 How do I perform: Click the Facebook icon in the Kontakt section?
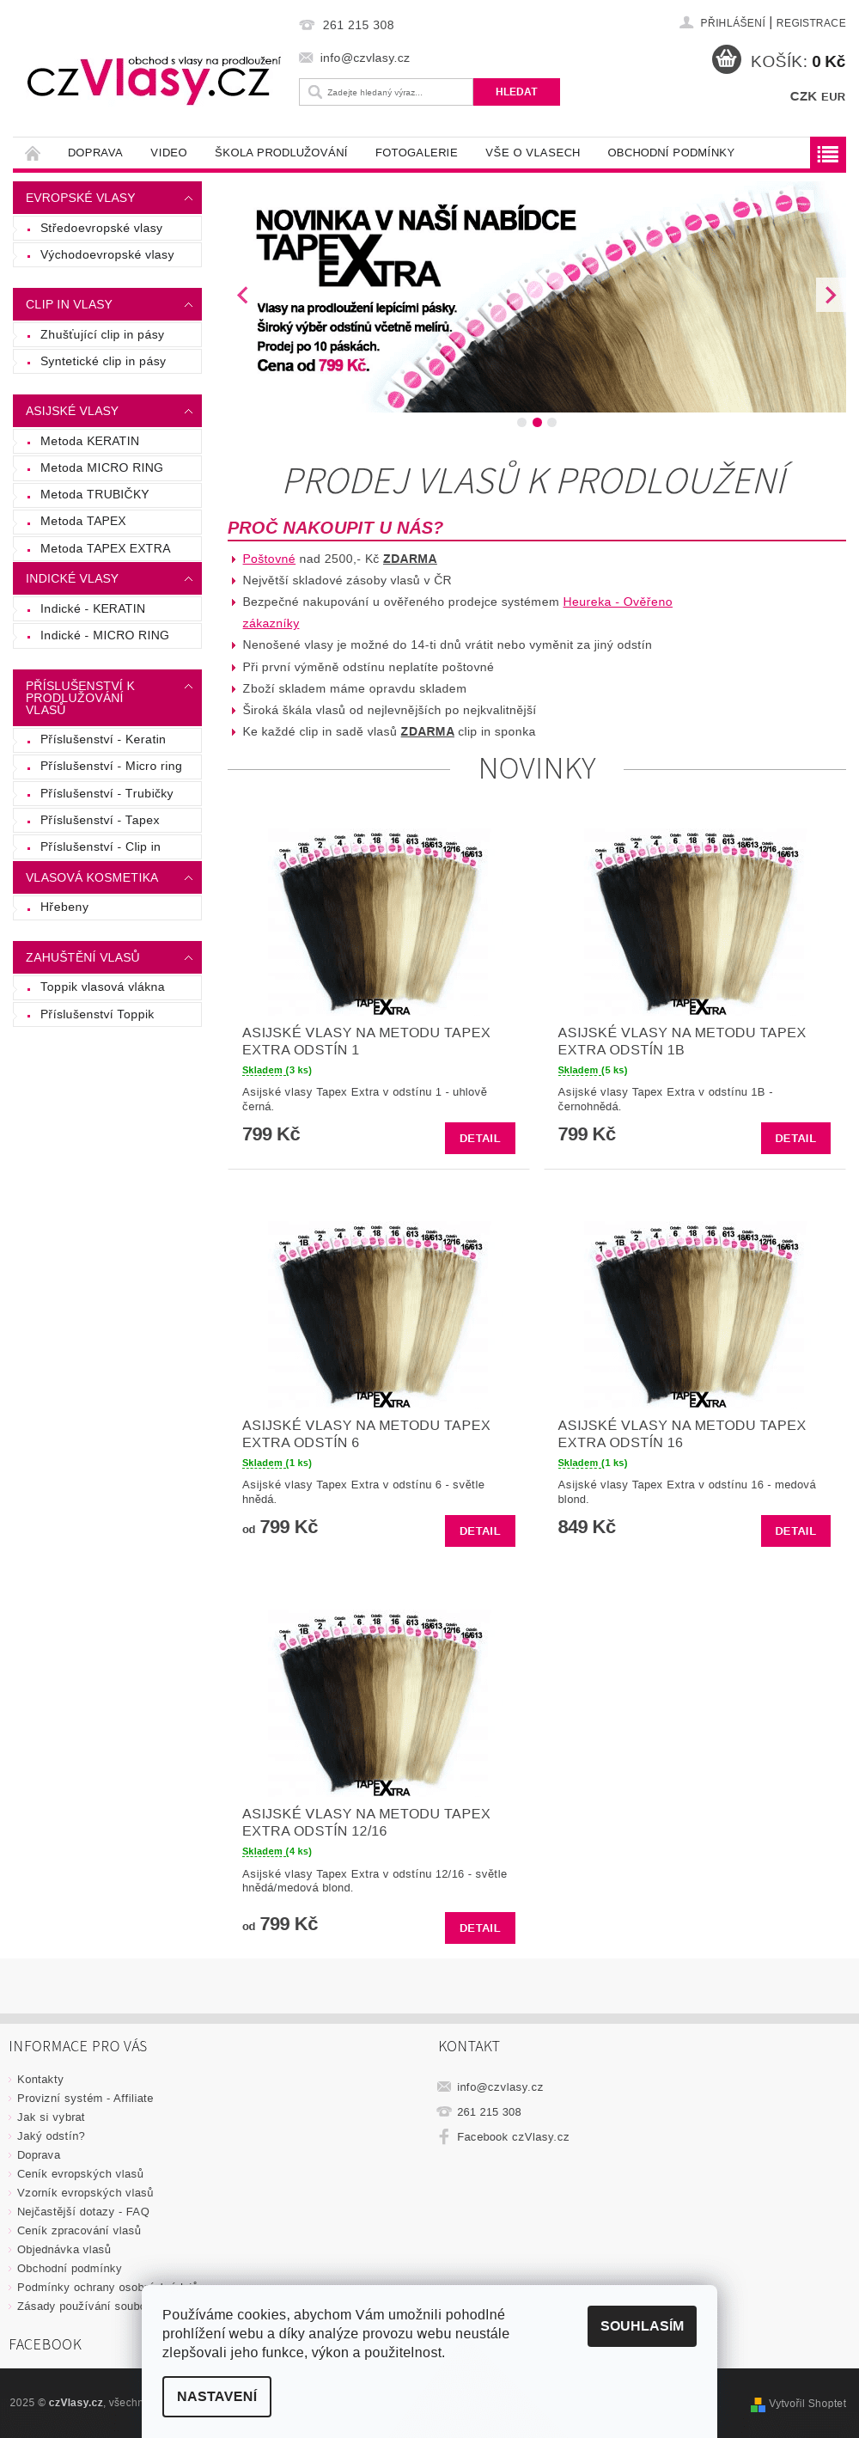click(x=444, y=2136)
